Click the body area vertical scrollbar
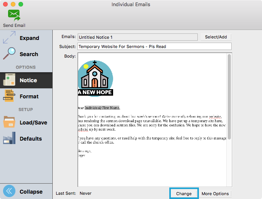This screenshot has width=262, height=199. tap(229, 96)
